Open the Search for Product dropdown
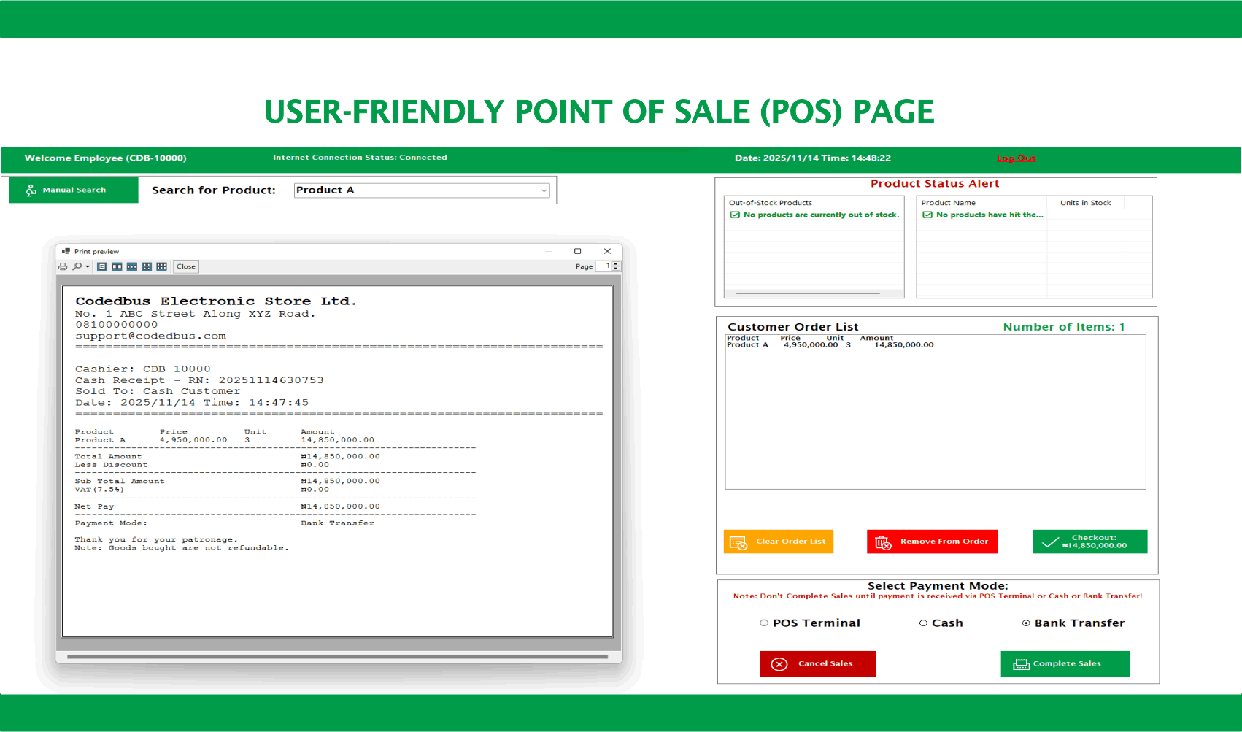Screen dimensions: 1242x732 544,190
